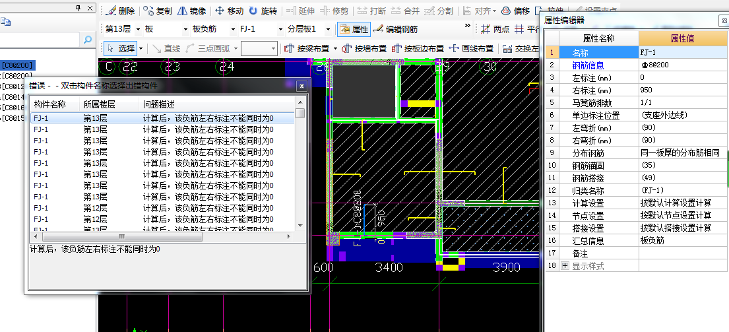This screenshot has width=729, height=332.
Task: Open the dropdown arrow next to 选择
Action: (141, 48)
